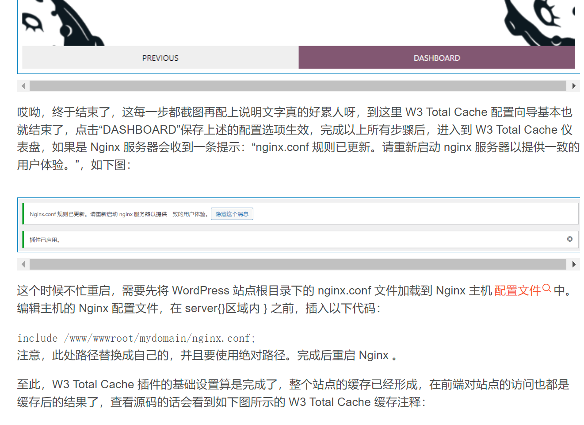Click the upper horizontal scrollbar track
The width and height of the screenshot is (584, 425).
tap(298, 86)
